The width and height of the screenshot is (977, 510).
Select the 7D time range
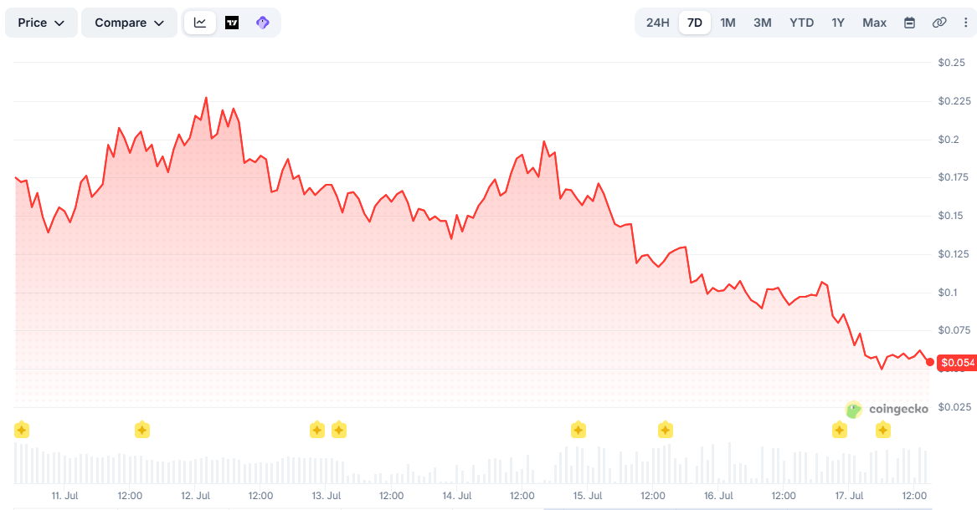pos(695,23)
